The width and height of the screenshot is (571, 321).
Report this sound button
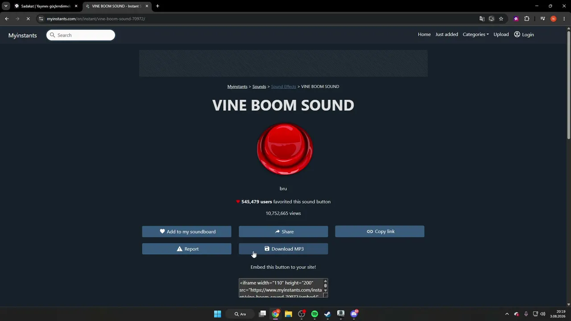(186, 249)
